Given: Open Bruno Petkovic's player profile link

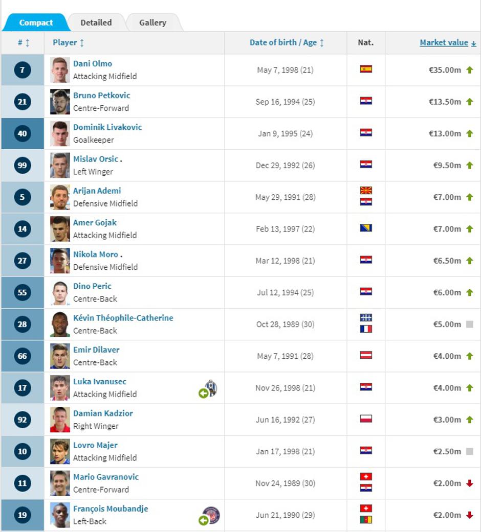Looking at the screenshot, I should [101, 96].
